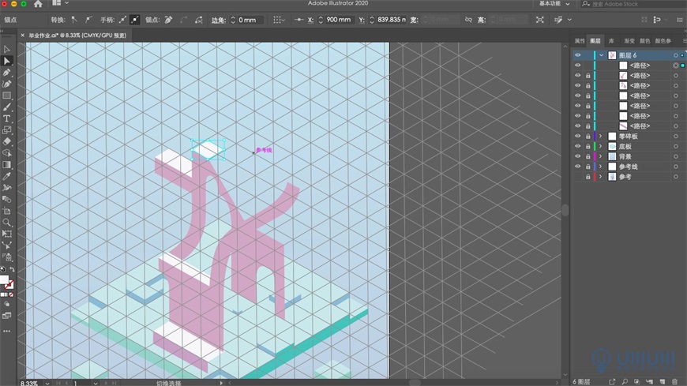The height and width of the screenshot is (386, 687).
Task: Click locate object magnifier in Layers panel
Action: [625, 381]
